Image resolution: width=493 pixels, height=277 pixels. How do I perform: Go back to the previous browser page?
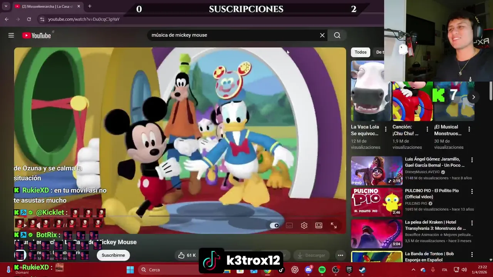7,19
